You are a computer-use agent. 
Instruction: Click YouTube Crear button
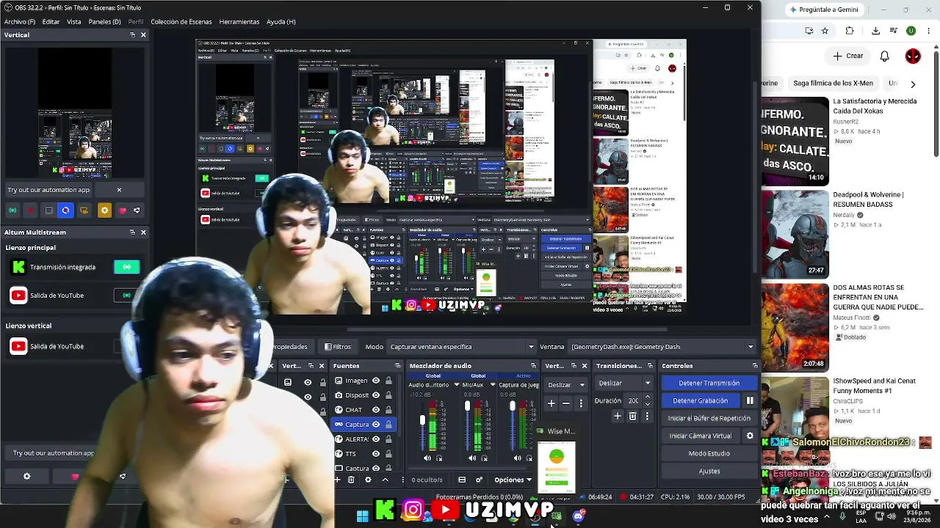click(848, 56)
